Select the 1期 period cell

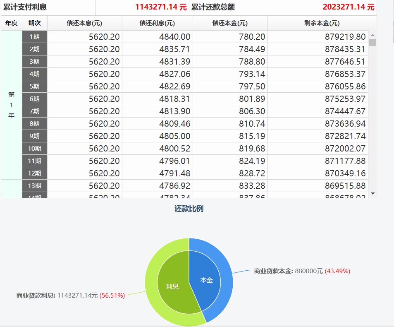[35, 37]
